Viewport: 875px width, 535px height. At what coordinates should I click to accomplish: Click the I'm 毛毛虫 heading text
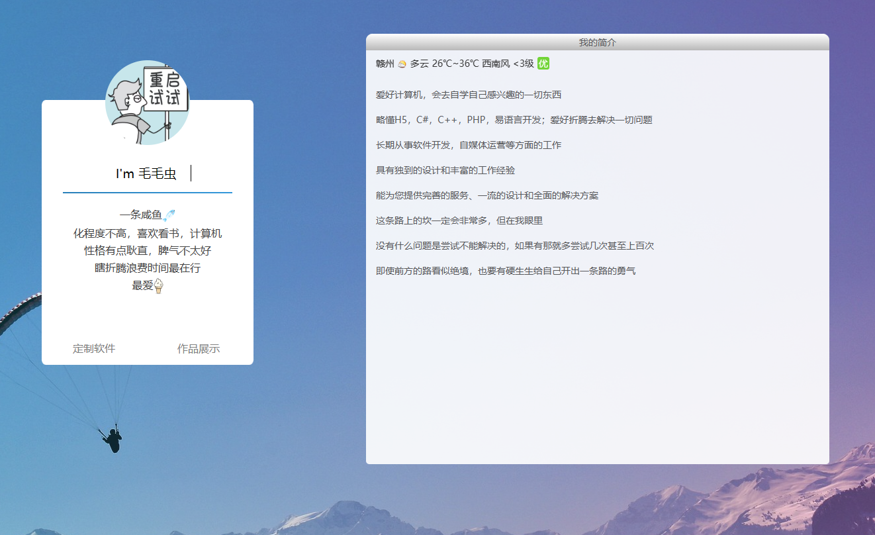pos(146,173)
